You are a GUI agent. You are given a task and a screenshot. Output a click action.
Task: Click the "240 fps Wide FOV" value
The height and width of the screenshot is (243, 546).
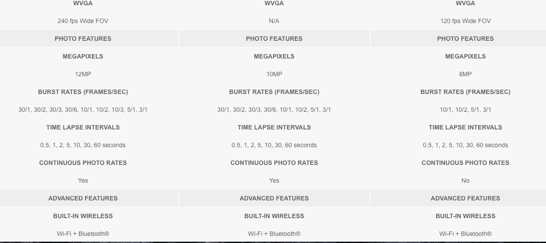[83, 21]
